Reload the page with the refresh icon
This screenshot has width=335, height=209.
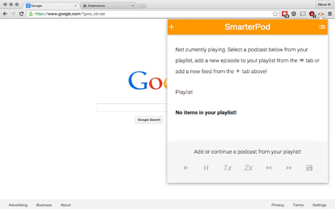(21, 14)
